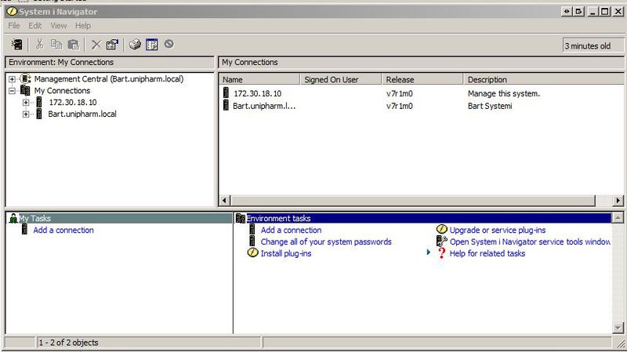This screenshot has width=627, height=352.
Task: Open the Help menu
Action: coord(83,26)
